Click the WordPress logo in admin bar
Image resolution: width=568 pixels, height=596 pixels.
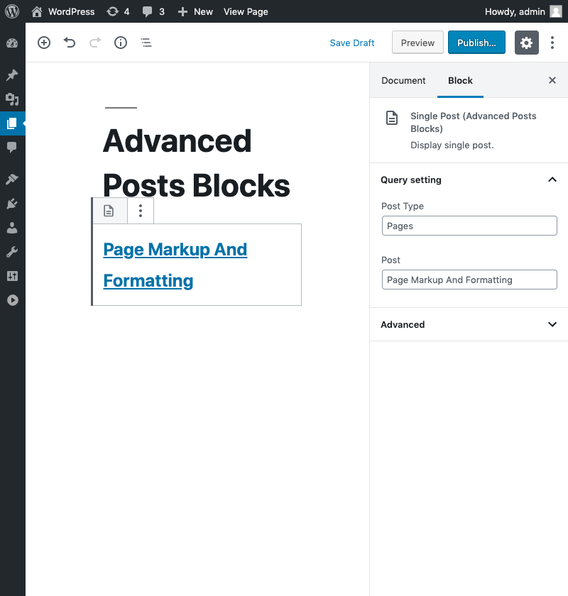pos(12,11)
